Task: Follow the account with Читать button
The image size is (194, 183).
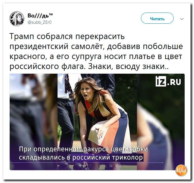Action: 157,18
